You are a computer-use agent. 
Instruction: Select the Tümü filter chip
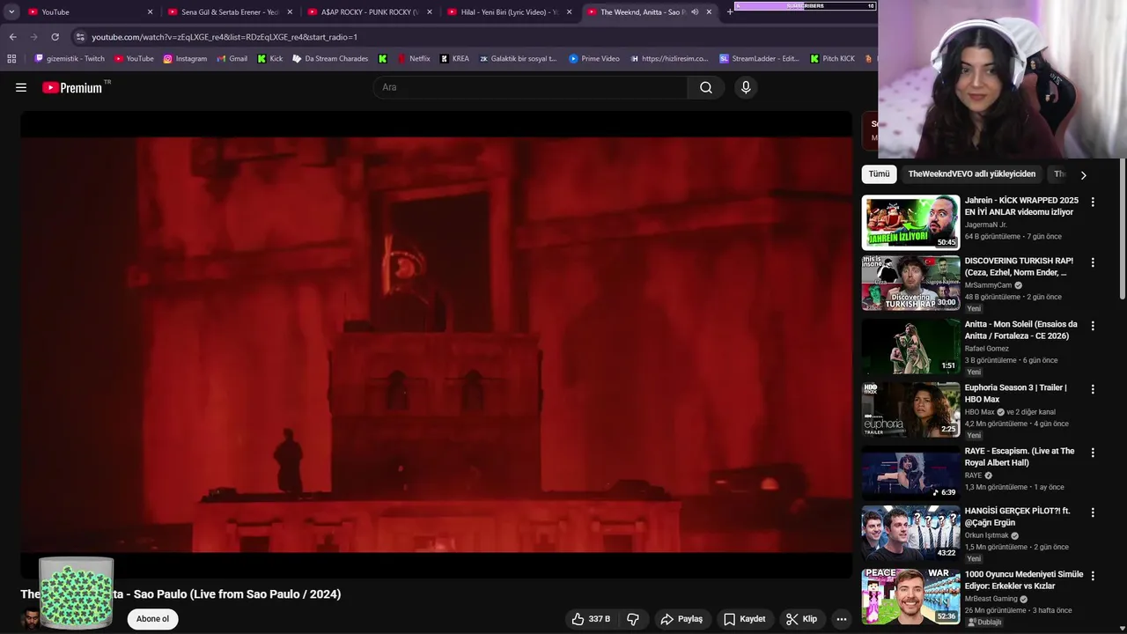[879, 174]
